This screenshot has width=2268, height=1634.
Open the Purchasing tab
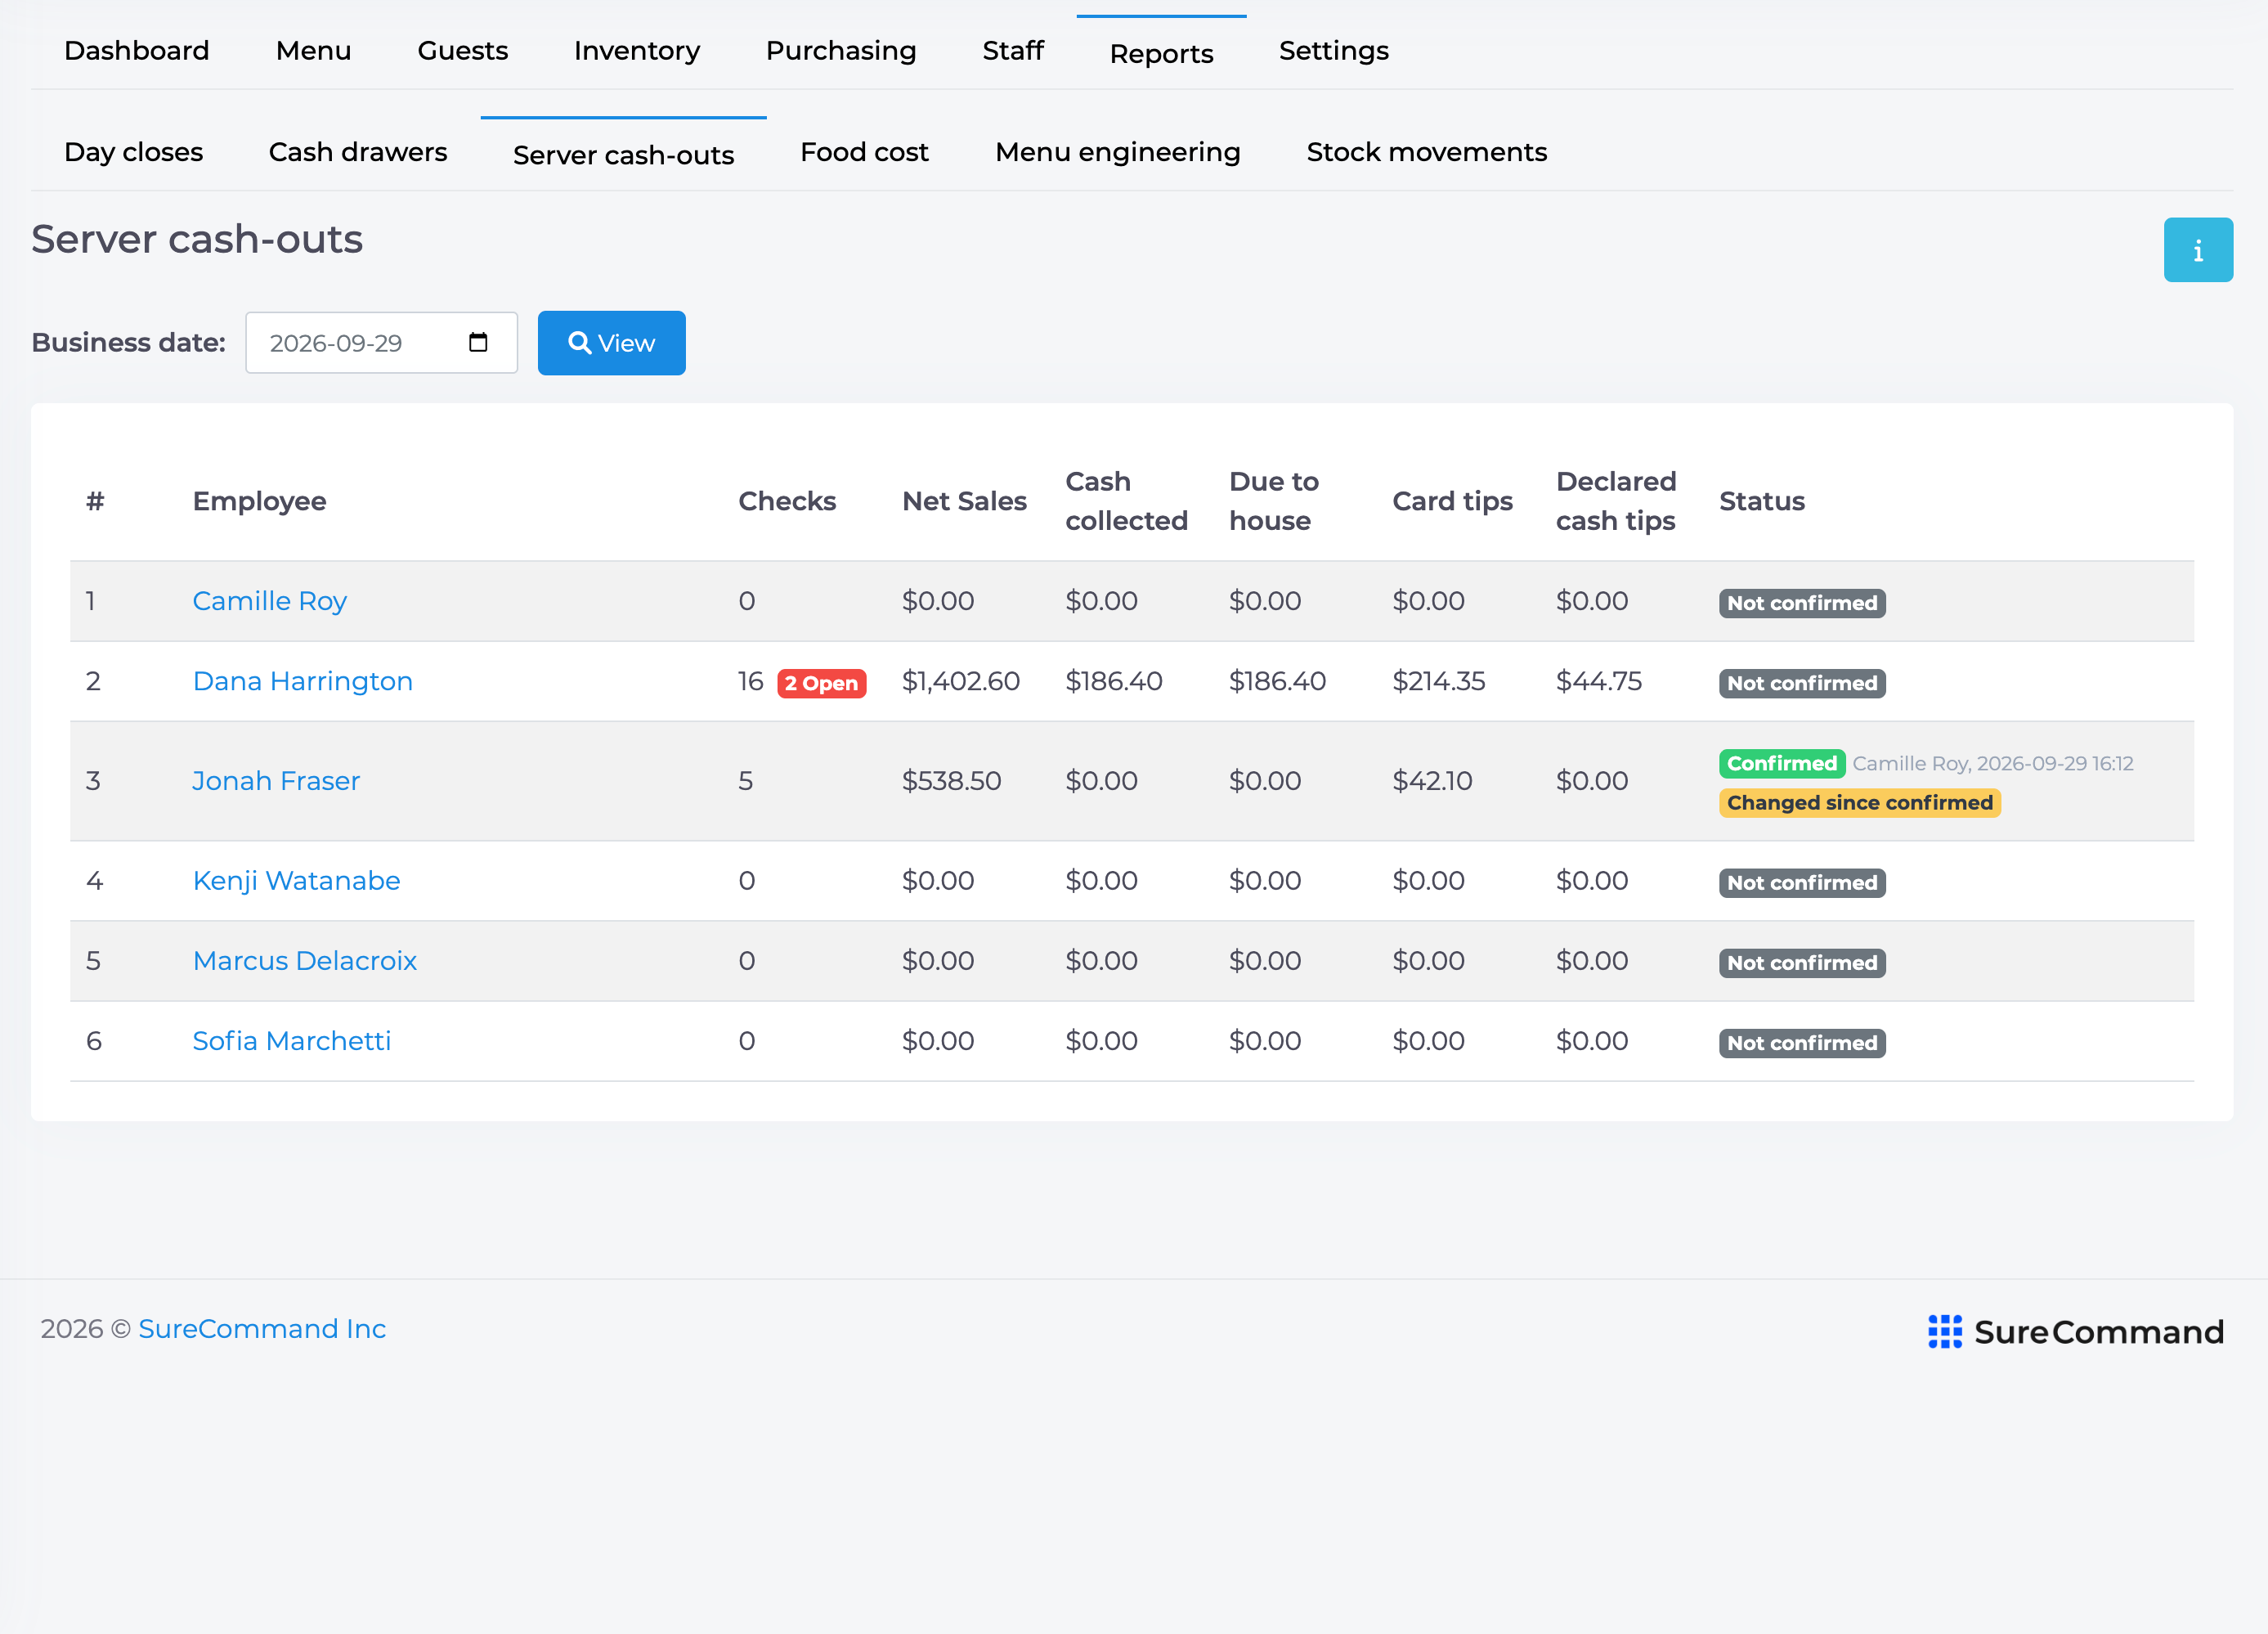coord(840,51)
